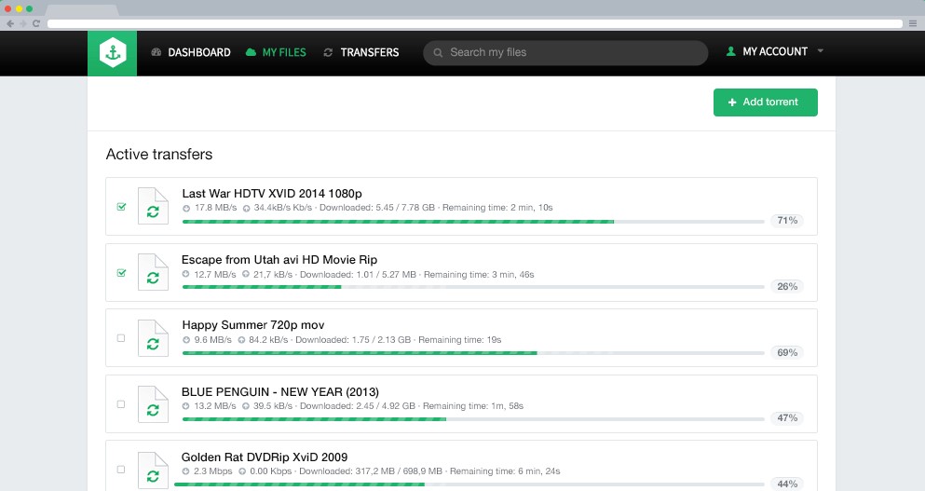The image size is (925, 491).
Task: Go to the Transfers section
Action: [x=361, y=53]
